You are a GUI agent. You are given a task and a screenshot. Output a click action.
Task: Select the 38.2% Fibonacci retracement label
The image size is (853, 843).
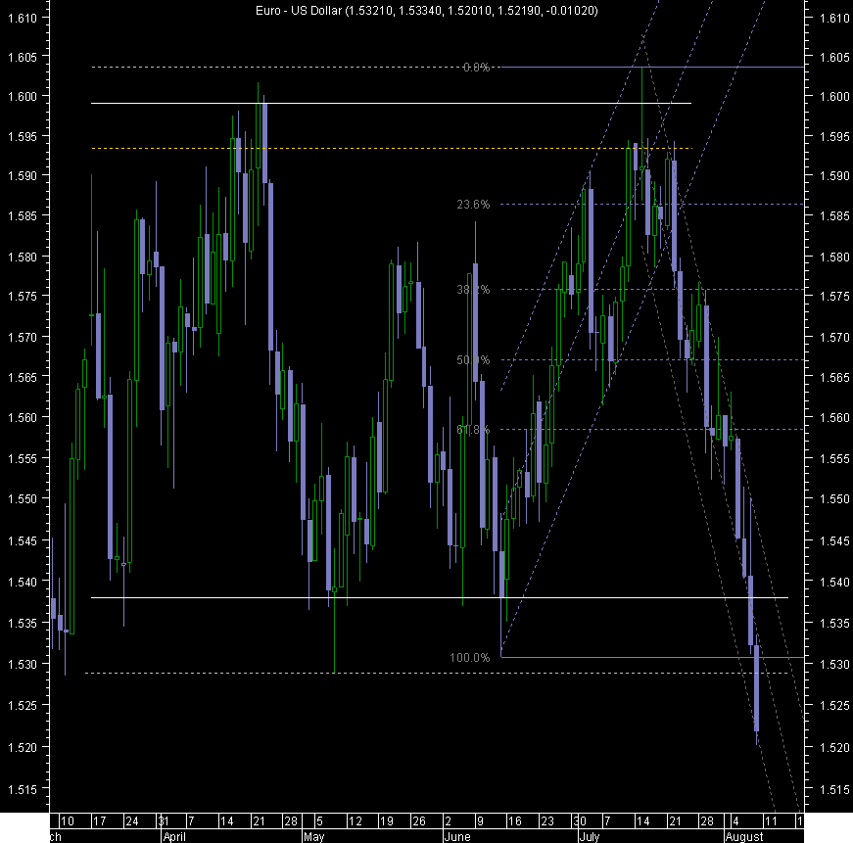click(473, 290)
